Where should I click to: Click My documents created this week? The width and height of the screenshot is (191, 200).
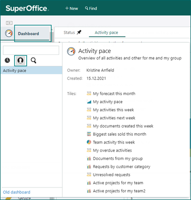coord(123,126)
